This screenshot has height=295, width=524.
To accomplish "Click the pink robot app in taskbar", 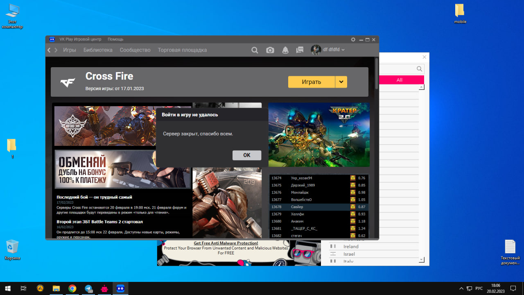I will pos(104,288).
